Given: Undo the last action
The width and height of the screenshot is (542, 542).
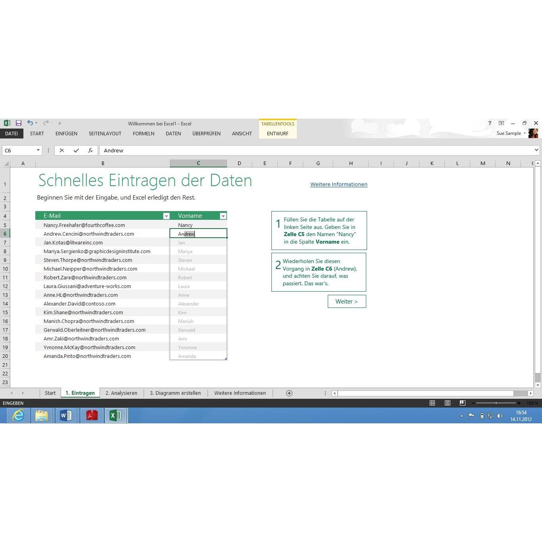Looking at the screenshot, I should point(30,123).
